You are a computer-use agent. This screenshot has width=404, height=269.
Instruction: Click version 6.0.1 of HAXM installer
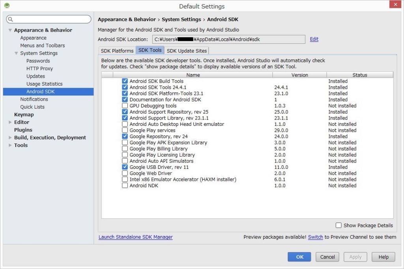[x=280, y=179]
